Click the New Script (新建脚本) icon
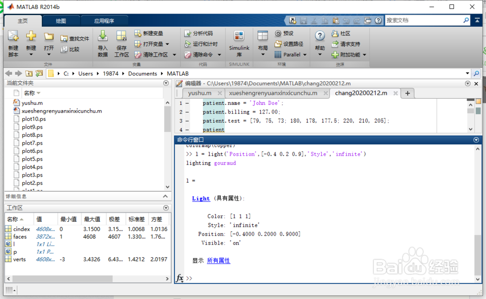Screen dimensions: 486x299 point(13,36)
